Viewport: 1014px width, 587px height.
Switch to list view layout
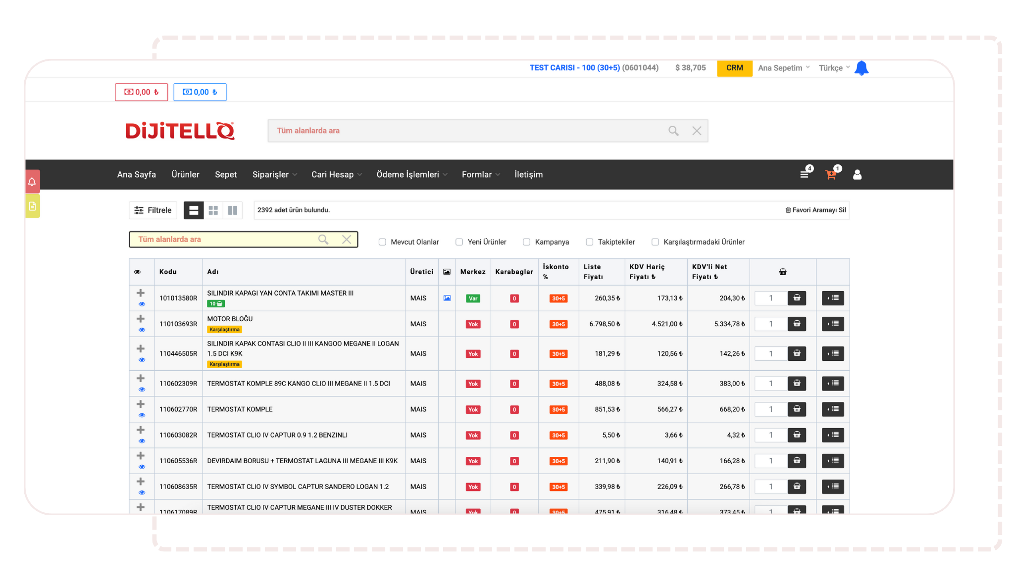(194, 210)
